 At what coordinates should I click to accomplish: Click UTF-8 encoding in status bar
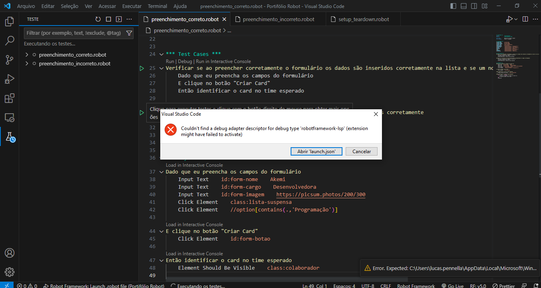(367, 286)
